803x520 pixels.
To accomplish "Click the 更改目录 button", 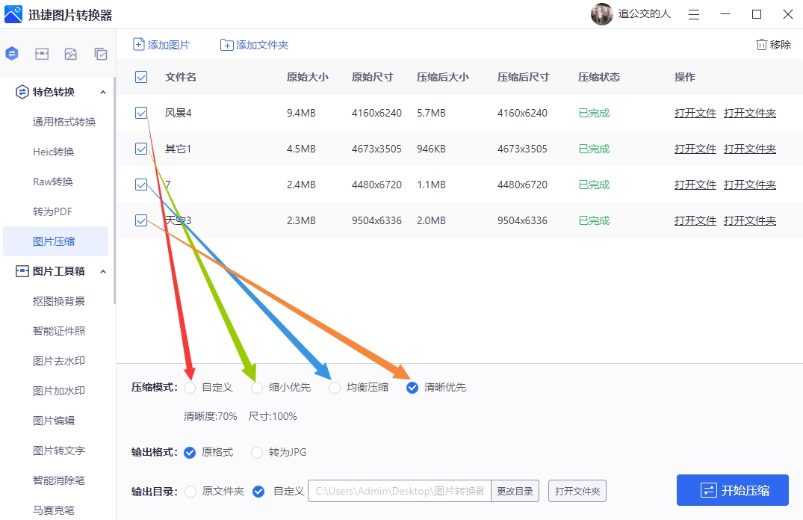I will tap(515, 491).
